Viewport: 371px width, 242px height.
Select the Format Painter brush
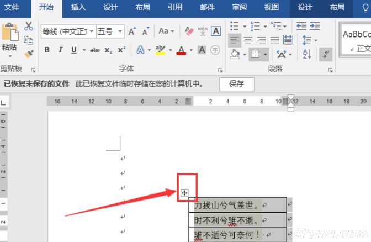point(29,54)
